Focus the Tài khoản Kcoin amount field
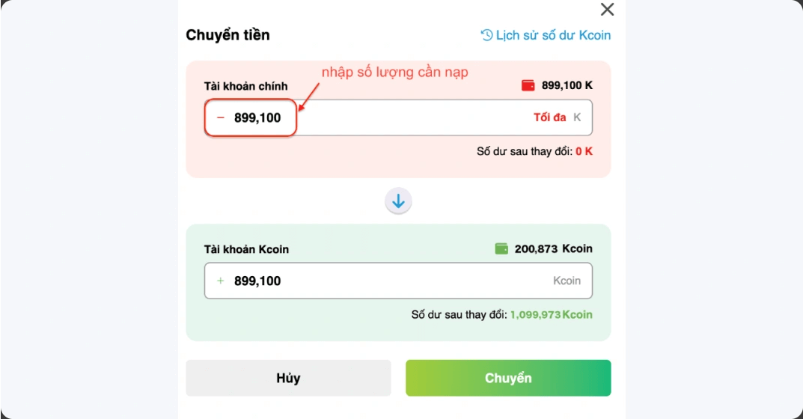 click(x=398, y=281)
